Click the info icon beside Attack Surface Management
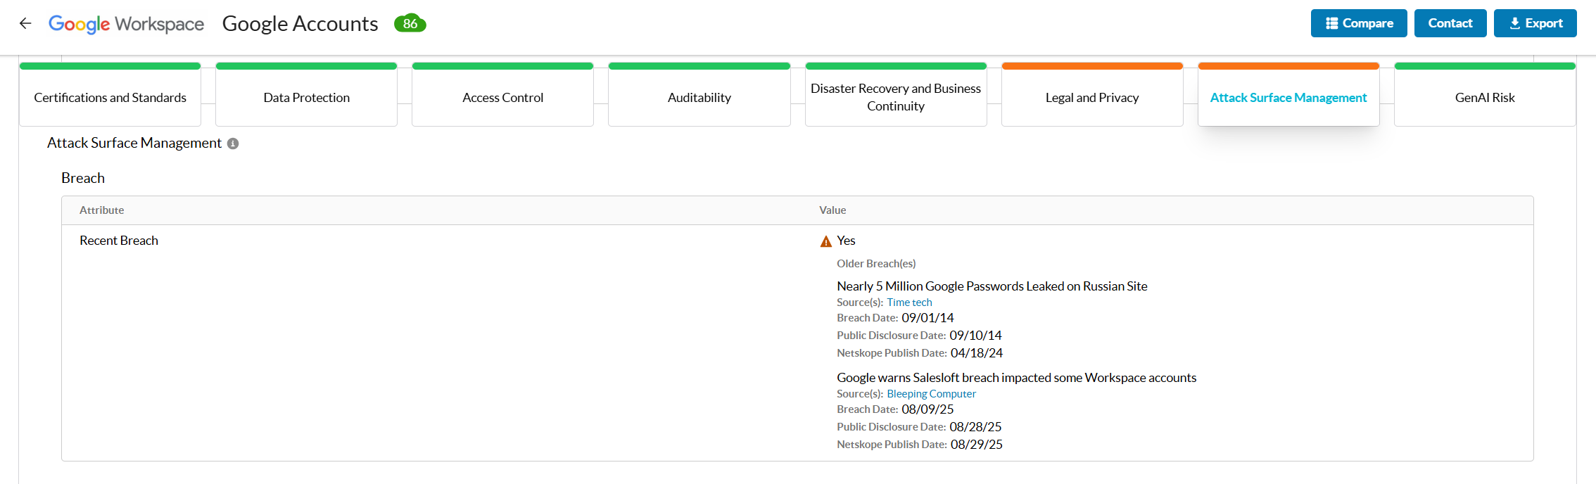This screenshot has width=1596, height=484. tap(233, 144)
